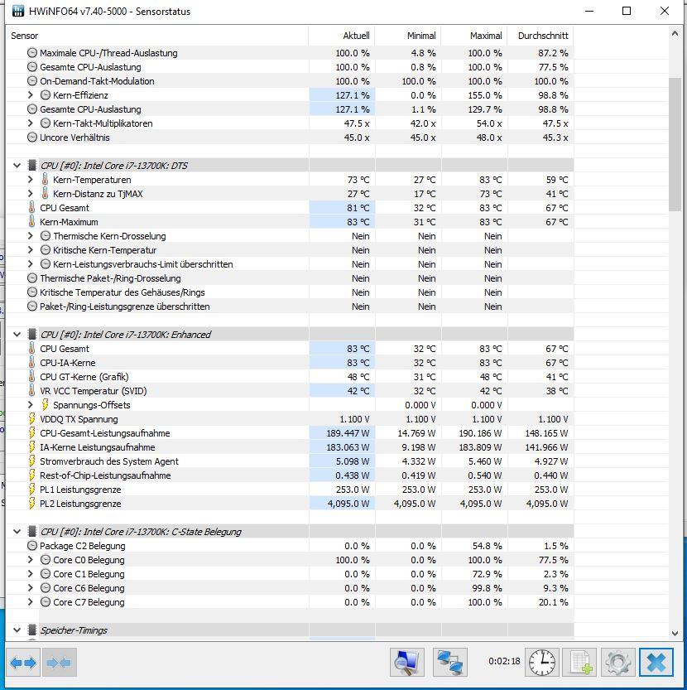This screenshot has height=690, width=687.
Task: Open sensor settings gear icon
Action: point(618,663)
